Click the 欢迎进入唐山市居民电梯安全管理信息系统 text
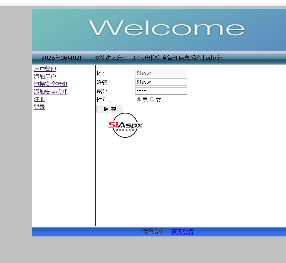The image size is (286, 263). (x=147, y=58)
